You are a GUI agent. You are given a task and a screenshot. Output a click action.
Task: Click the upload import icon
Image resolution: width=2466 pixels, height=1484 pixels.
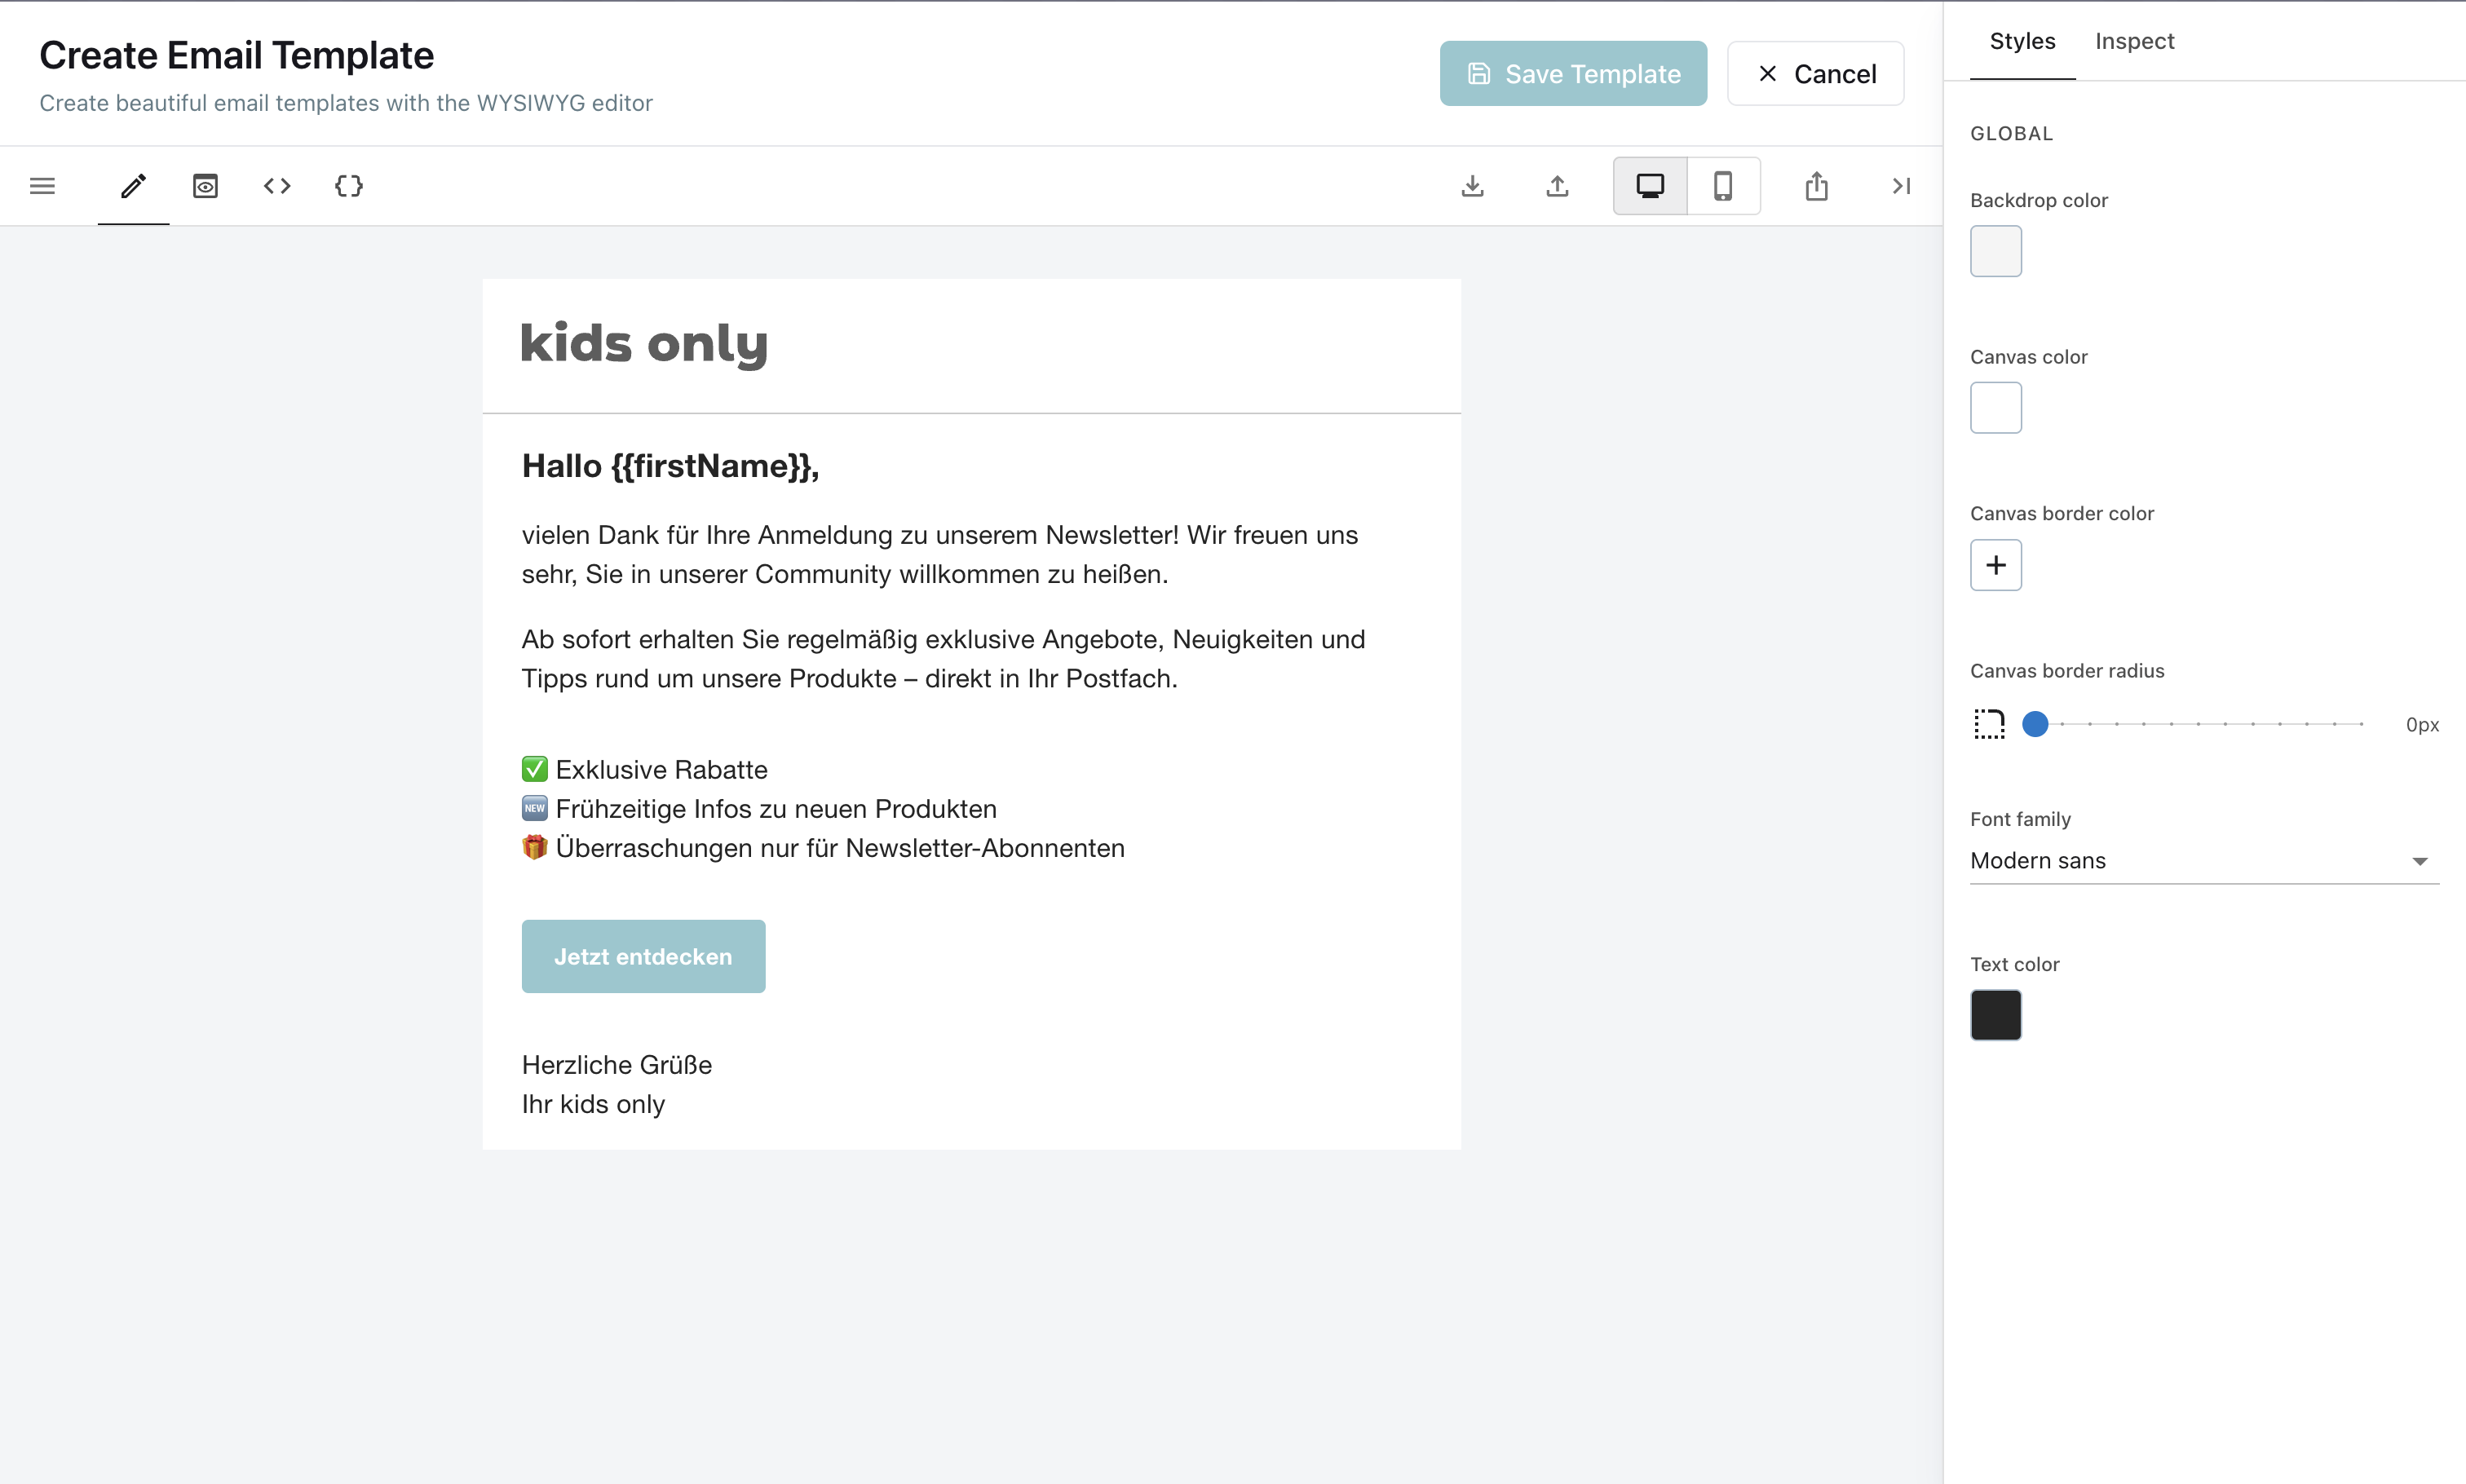tap(1557, 186)
